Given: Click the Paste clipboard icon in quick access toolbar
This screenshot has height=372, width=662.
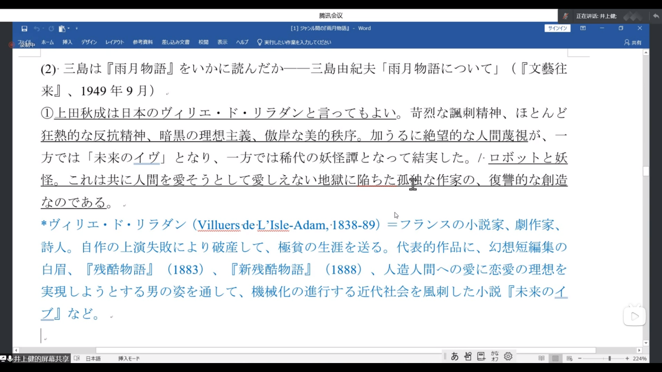Looking at the screenshot, I should point(62,29).
